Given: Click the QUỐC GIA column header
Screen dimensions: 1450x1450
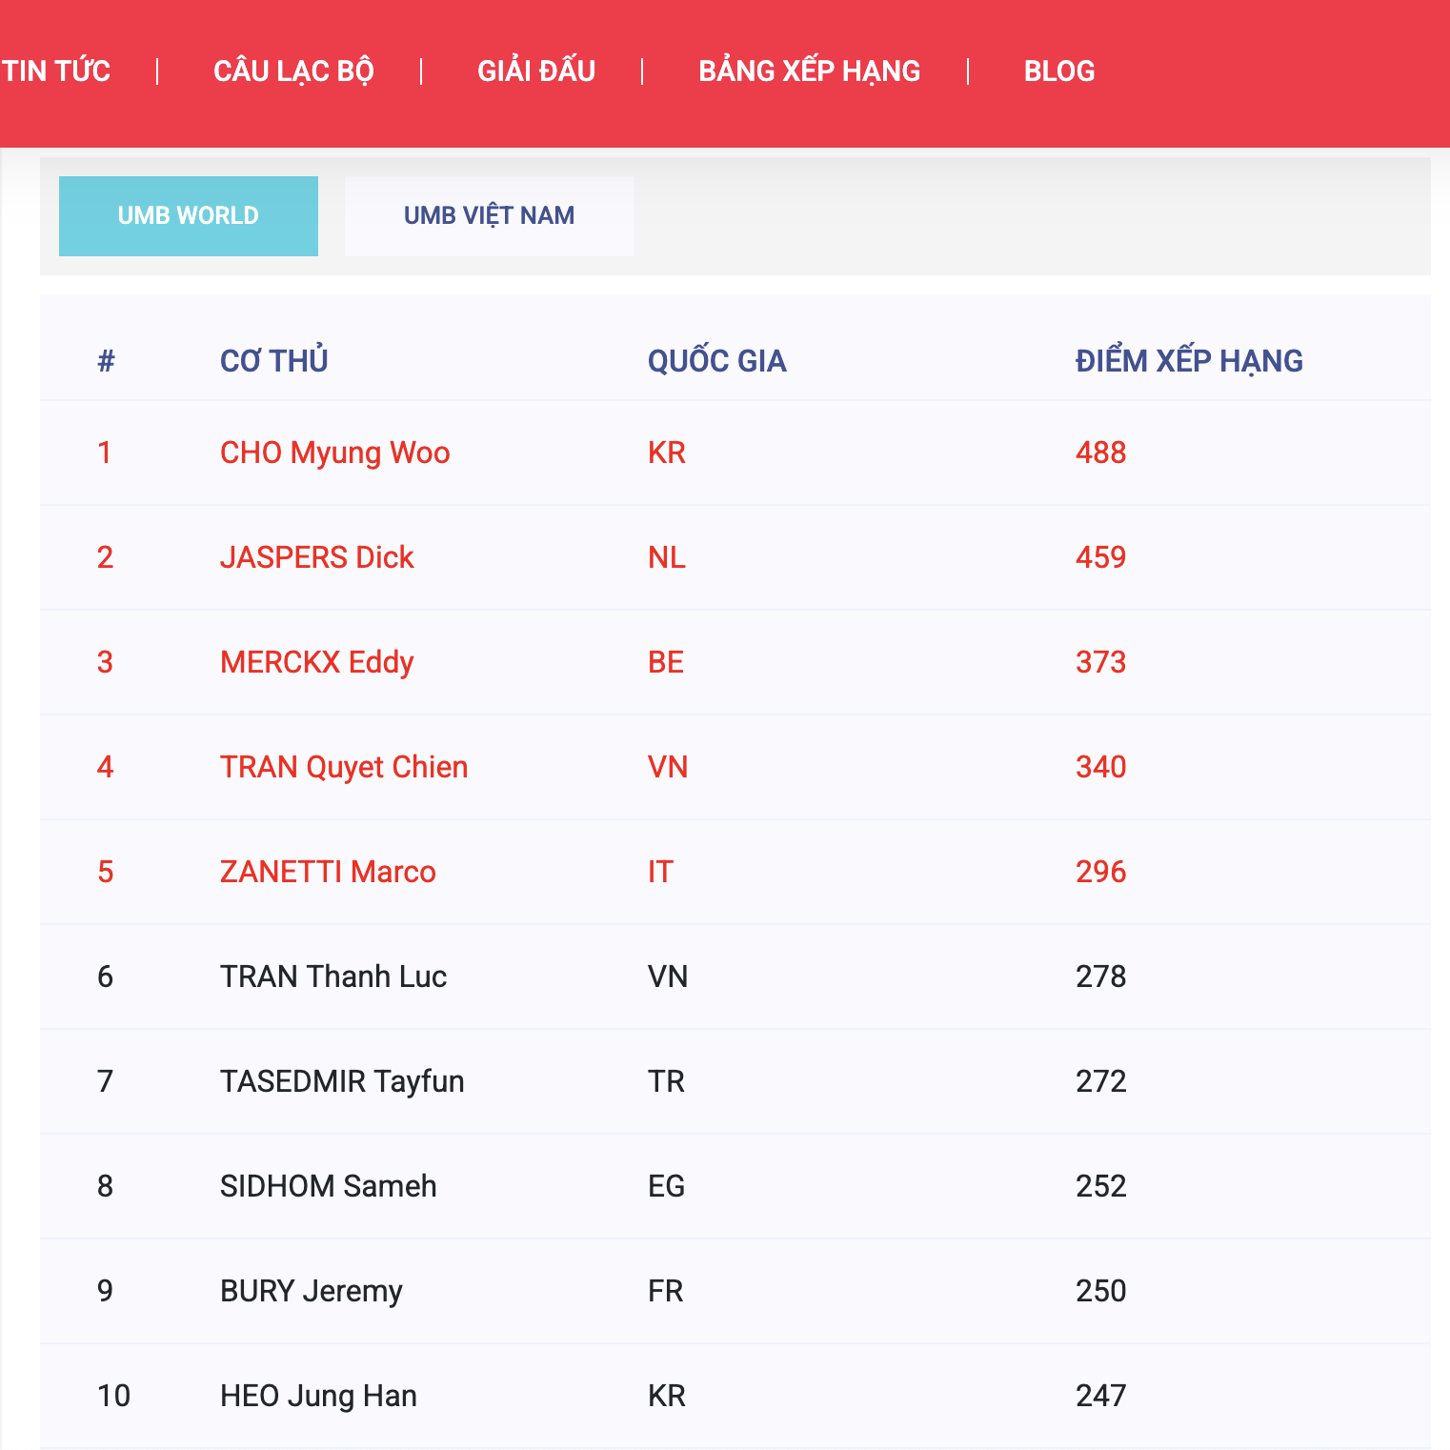Looking at the screenshot, I should click(x=717, y=361).
